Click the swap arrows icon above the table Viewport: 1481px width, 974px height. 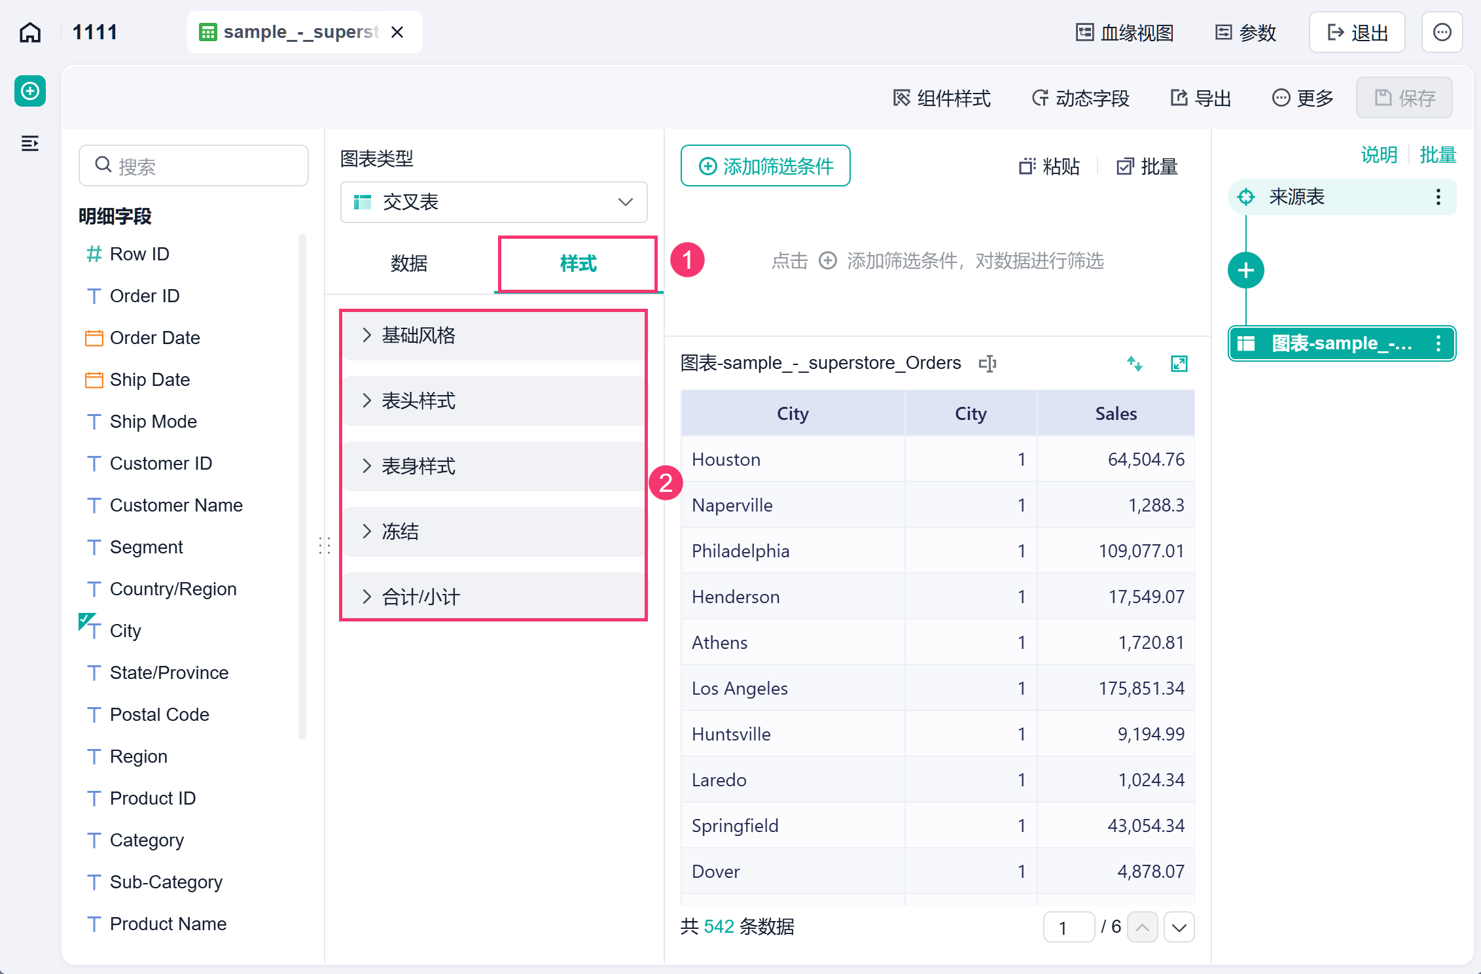[1135, 363]
